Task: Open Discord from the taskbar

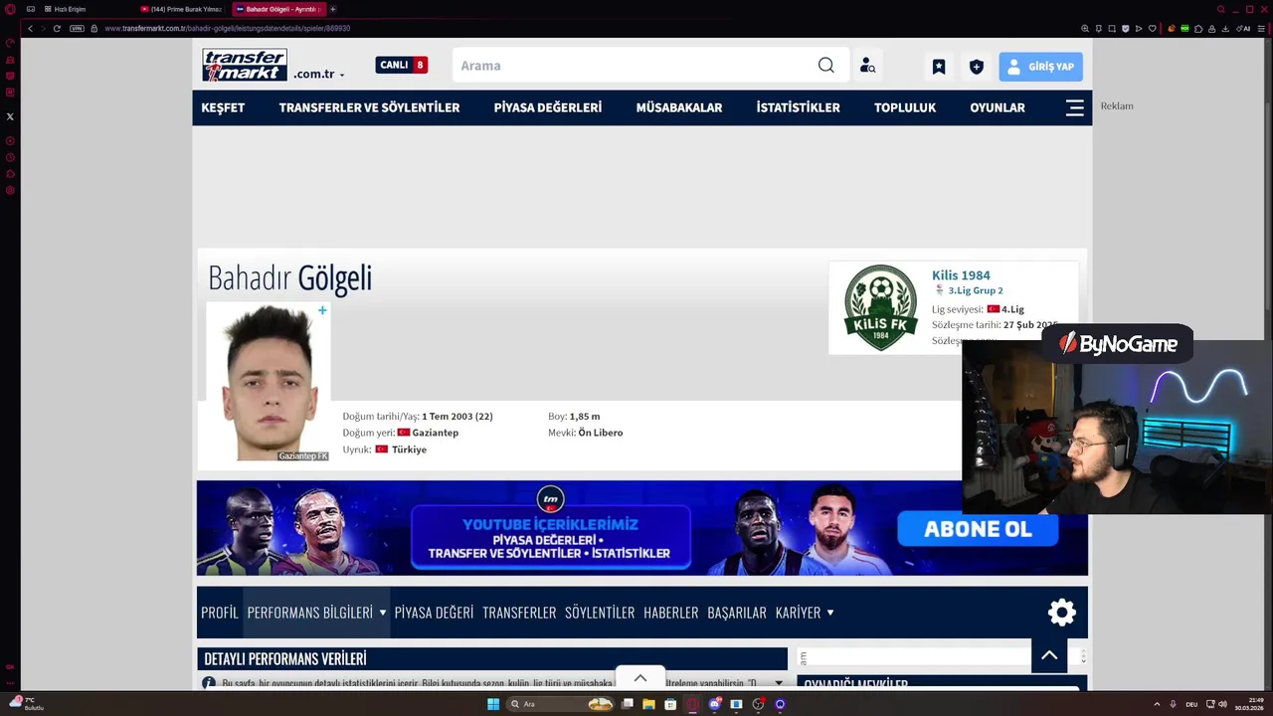Action: click(x=714, y=704)
